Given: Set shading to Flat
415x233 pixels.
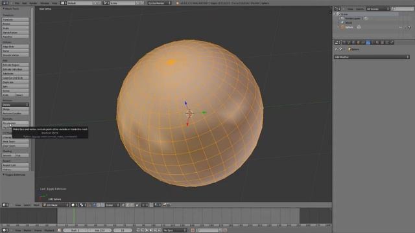Looking at the screenshot, I should pyautogui.click(x=22, y=155).
